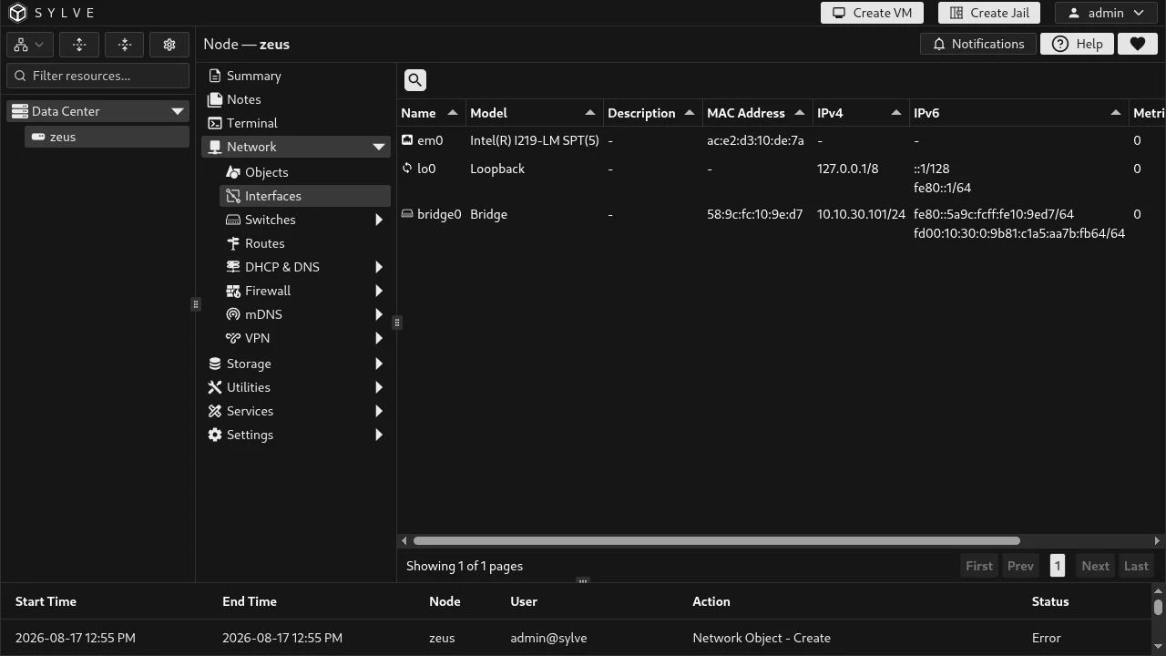
Task: Click the mDNS broadcast icon
Action: point(233,314)
